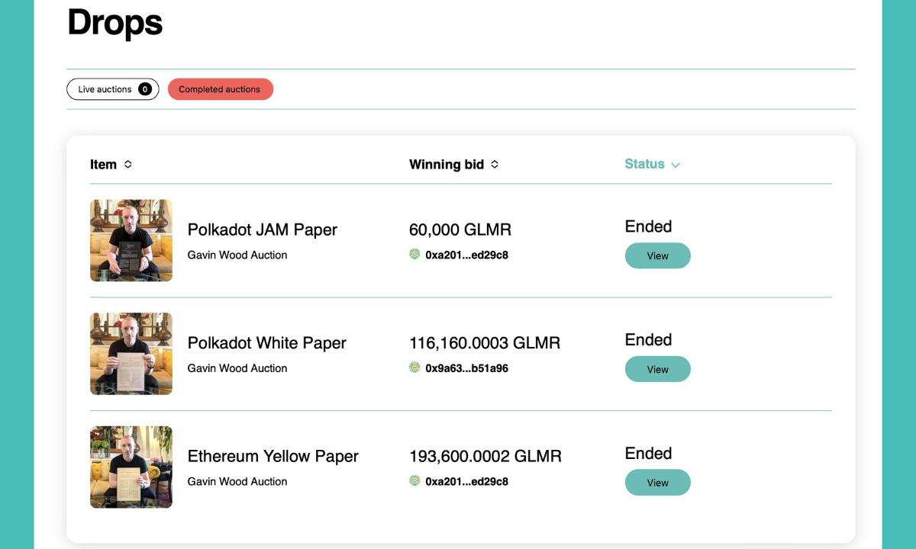The width and height of the screenshot is (916, 549).
Task: Click the GLMR token icon beside 0xa201...ed29c8
Action: click(414, 255)
